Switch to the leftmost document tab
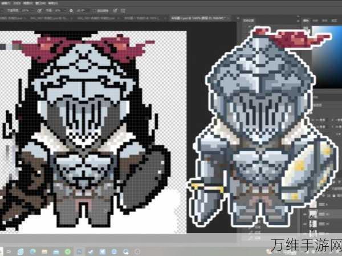The width and height of the screenshot is (342, 256). 13,18
